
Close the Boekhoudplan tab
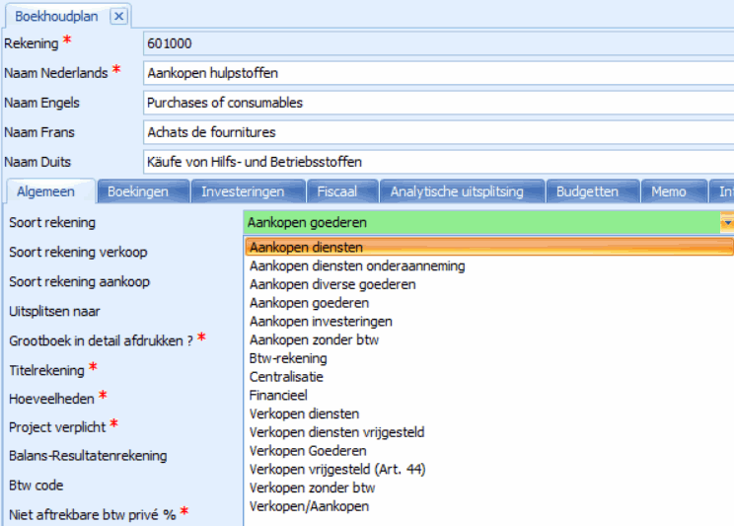click(117, 16)
